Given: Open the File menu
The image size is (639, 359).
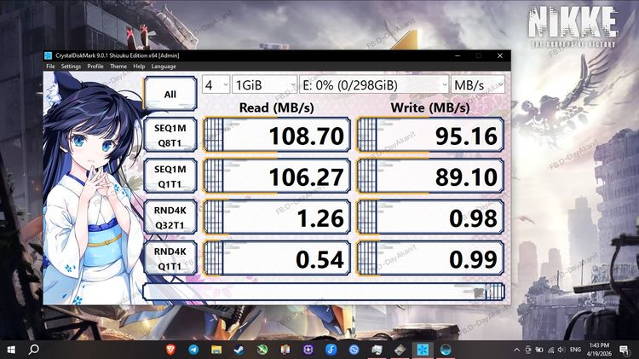Looking at the screenshot, I should coord(50,67).
